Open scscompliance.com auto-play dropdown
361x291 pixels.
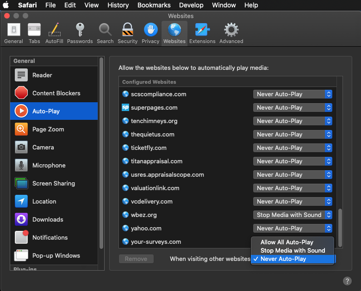pos(293,94)
